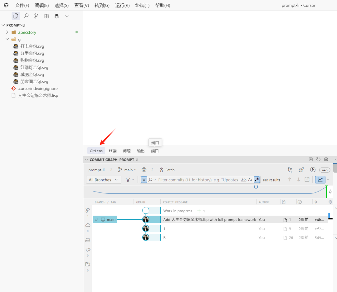The width and height of the screenshot is (337, 292).
Task: Open 朋友圈金句.svg file
Action: click(x=34, y=81)
